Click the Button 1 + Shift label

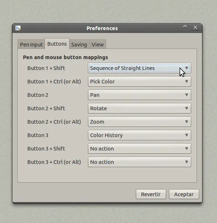[46, 68]
